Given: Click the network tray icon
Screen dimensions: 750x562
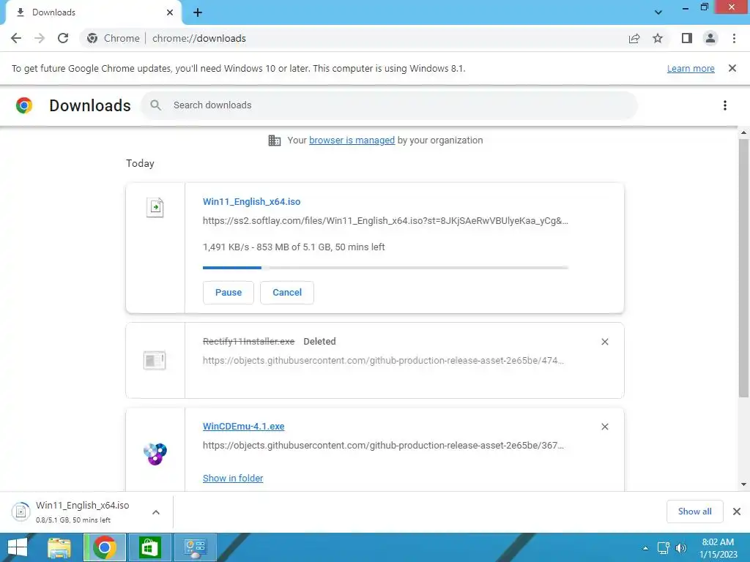Looking at the screenshot, I should point(663,548).
